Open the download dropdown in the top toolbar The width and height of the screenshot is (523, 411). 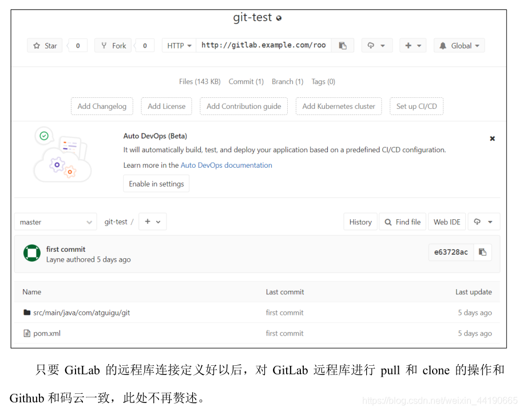coord(377,46)
